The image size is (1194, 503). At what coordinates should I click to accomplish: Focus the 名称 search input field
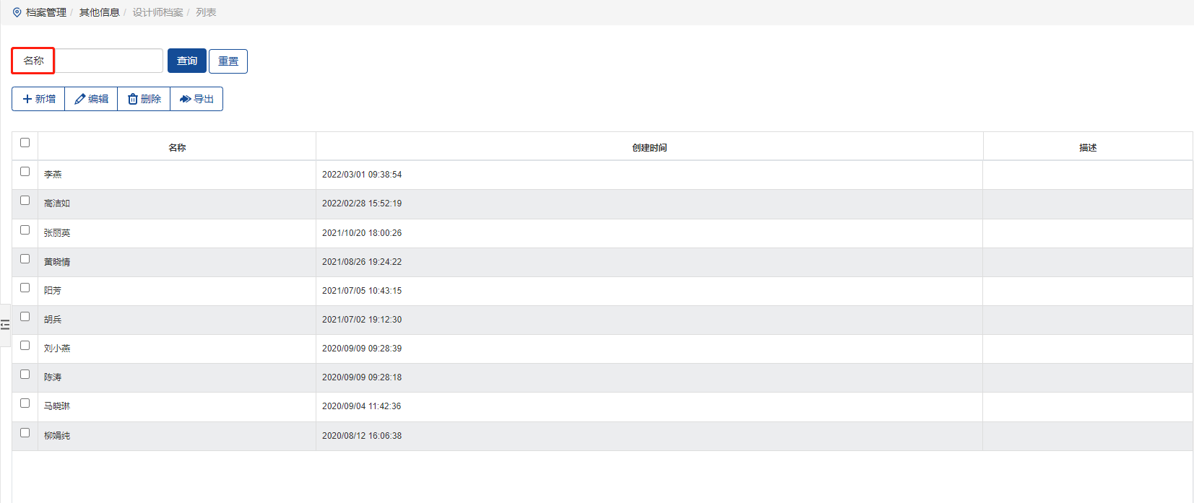tap(109, 61)
